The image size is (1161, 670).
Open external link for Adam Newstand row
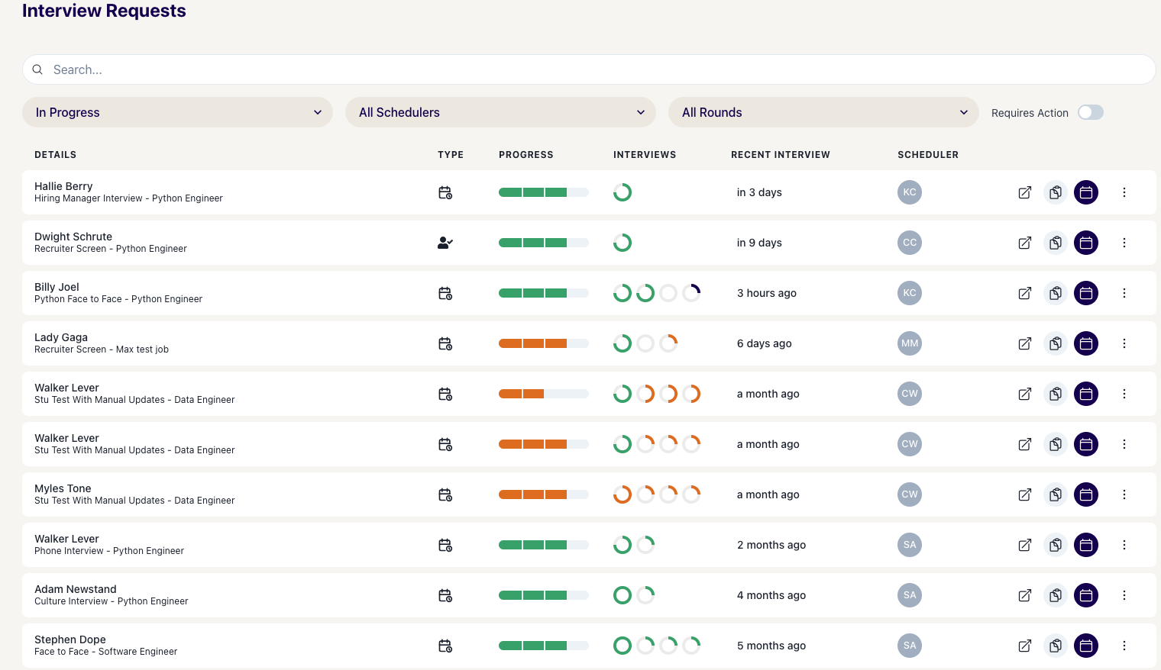click(1025, 595)
